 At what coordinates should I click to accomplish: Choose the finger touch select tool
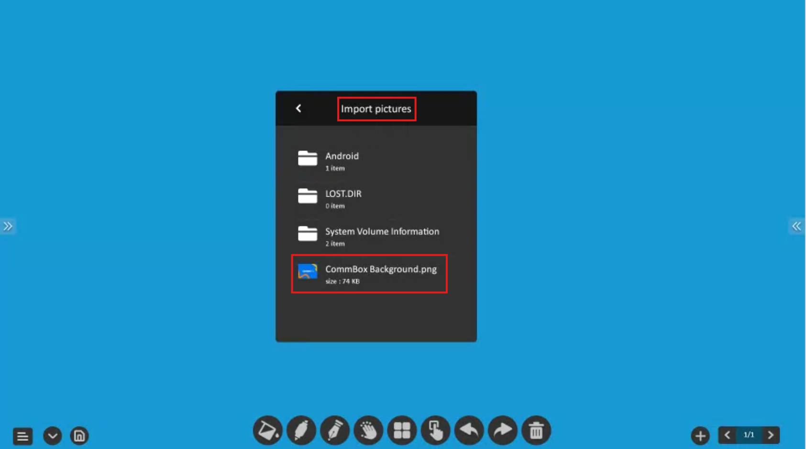[x=435, y=430]
